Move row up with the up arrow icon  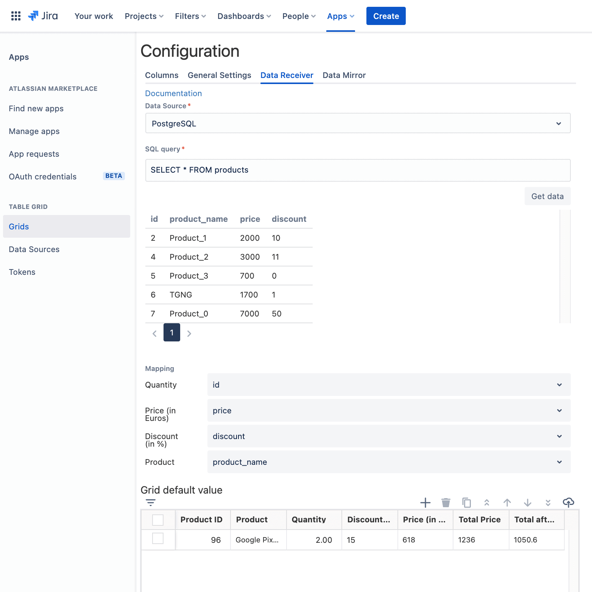tap(507, 503)
